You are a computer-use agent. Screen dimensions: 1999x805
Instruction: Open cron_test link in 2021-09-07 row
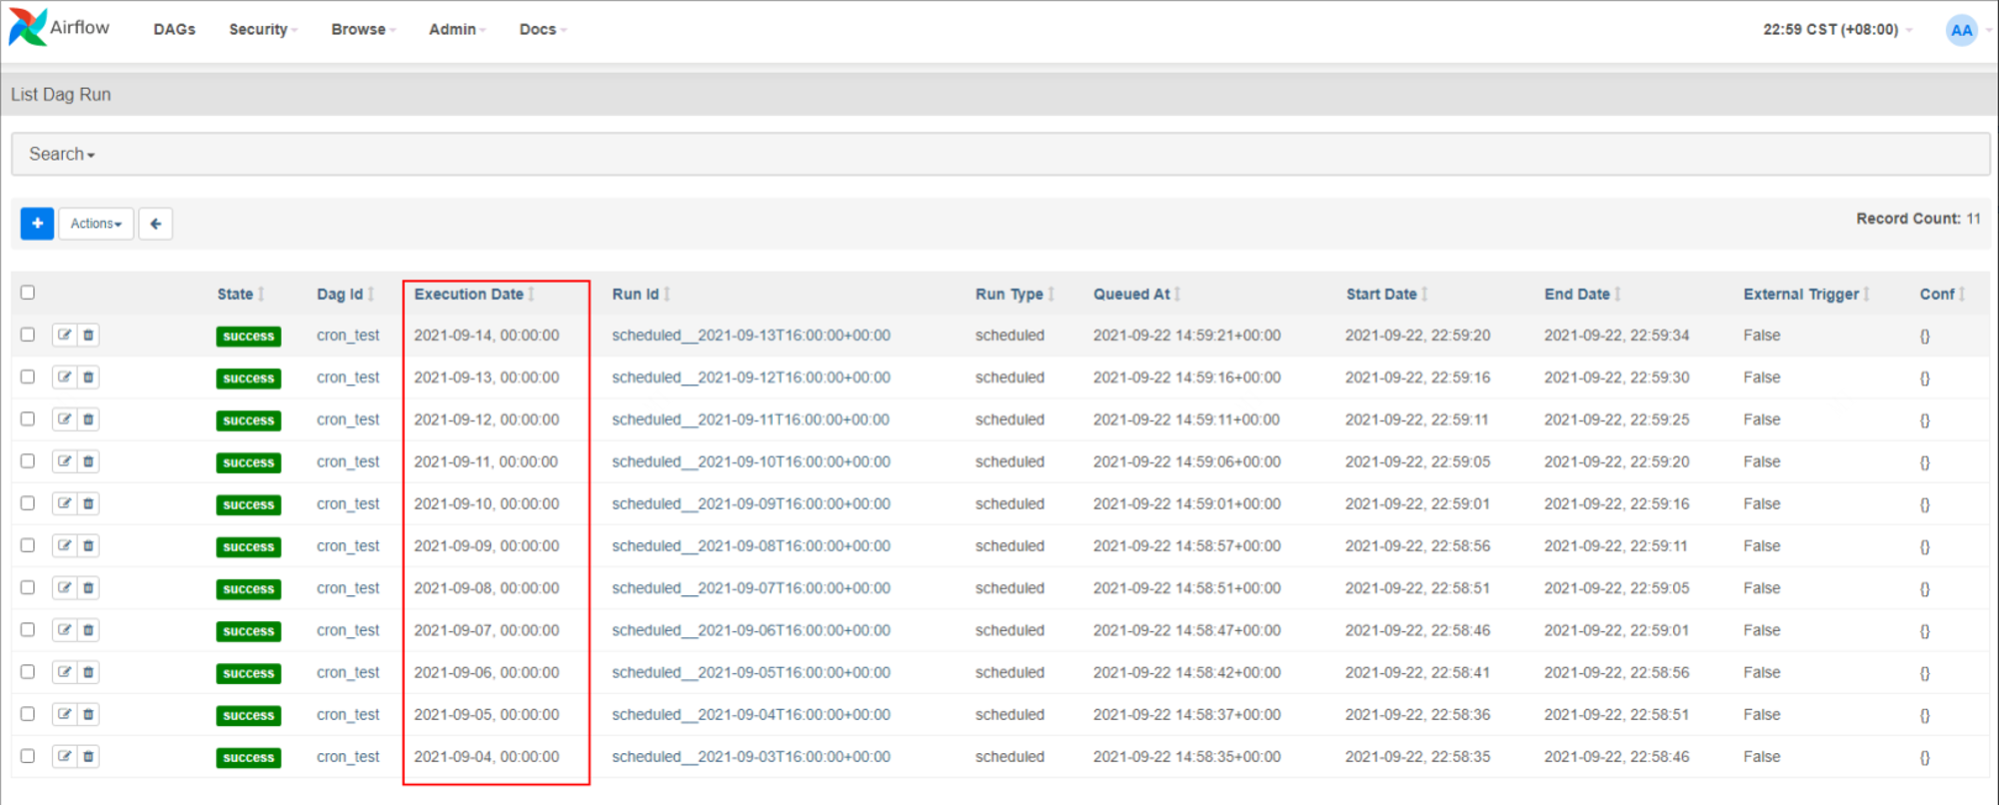coord(348,630)
